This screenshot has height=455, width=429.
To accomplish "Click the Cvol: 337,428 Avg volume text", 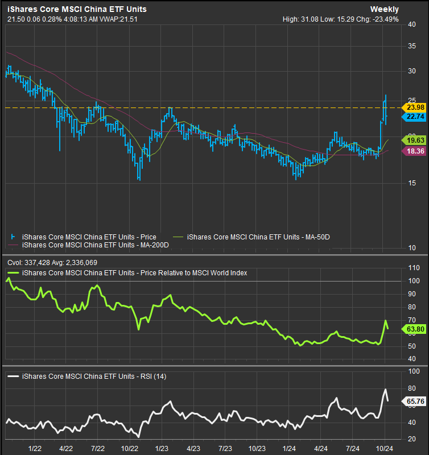I will tap(52, 263).
